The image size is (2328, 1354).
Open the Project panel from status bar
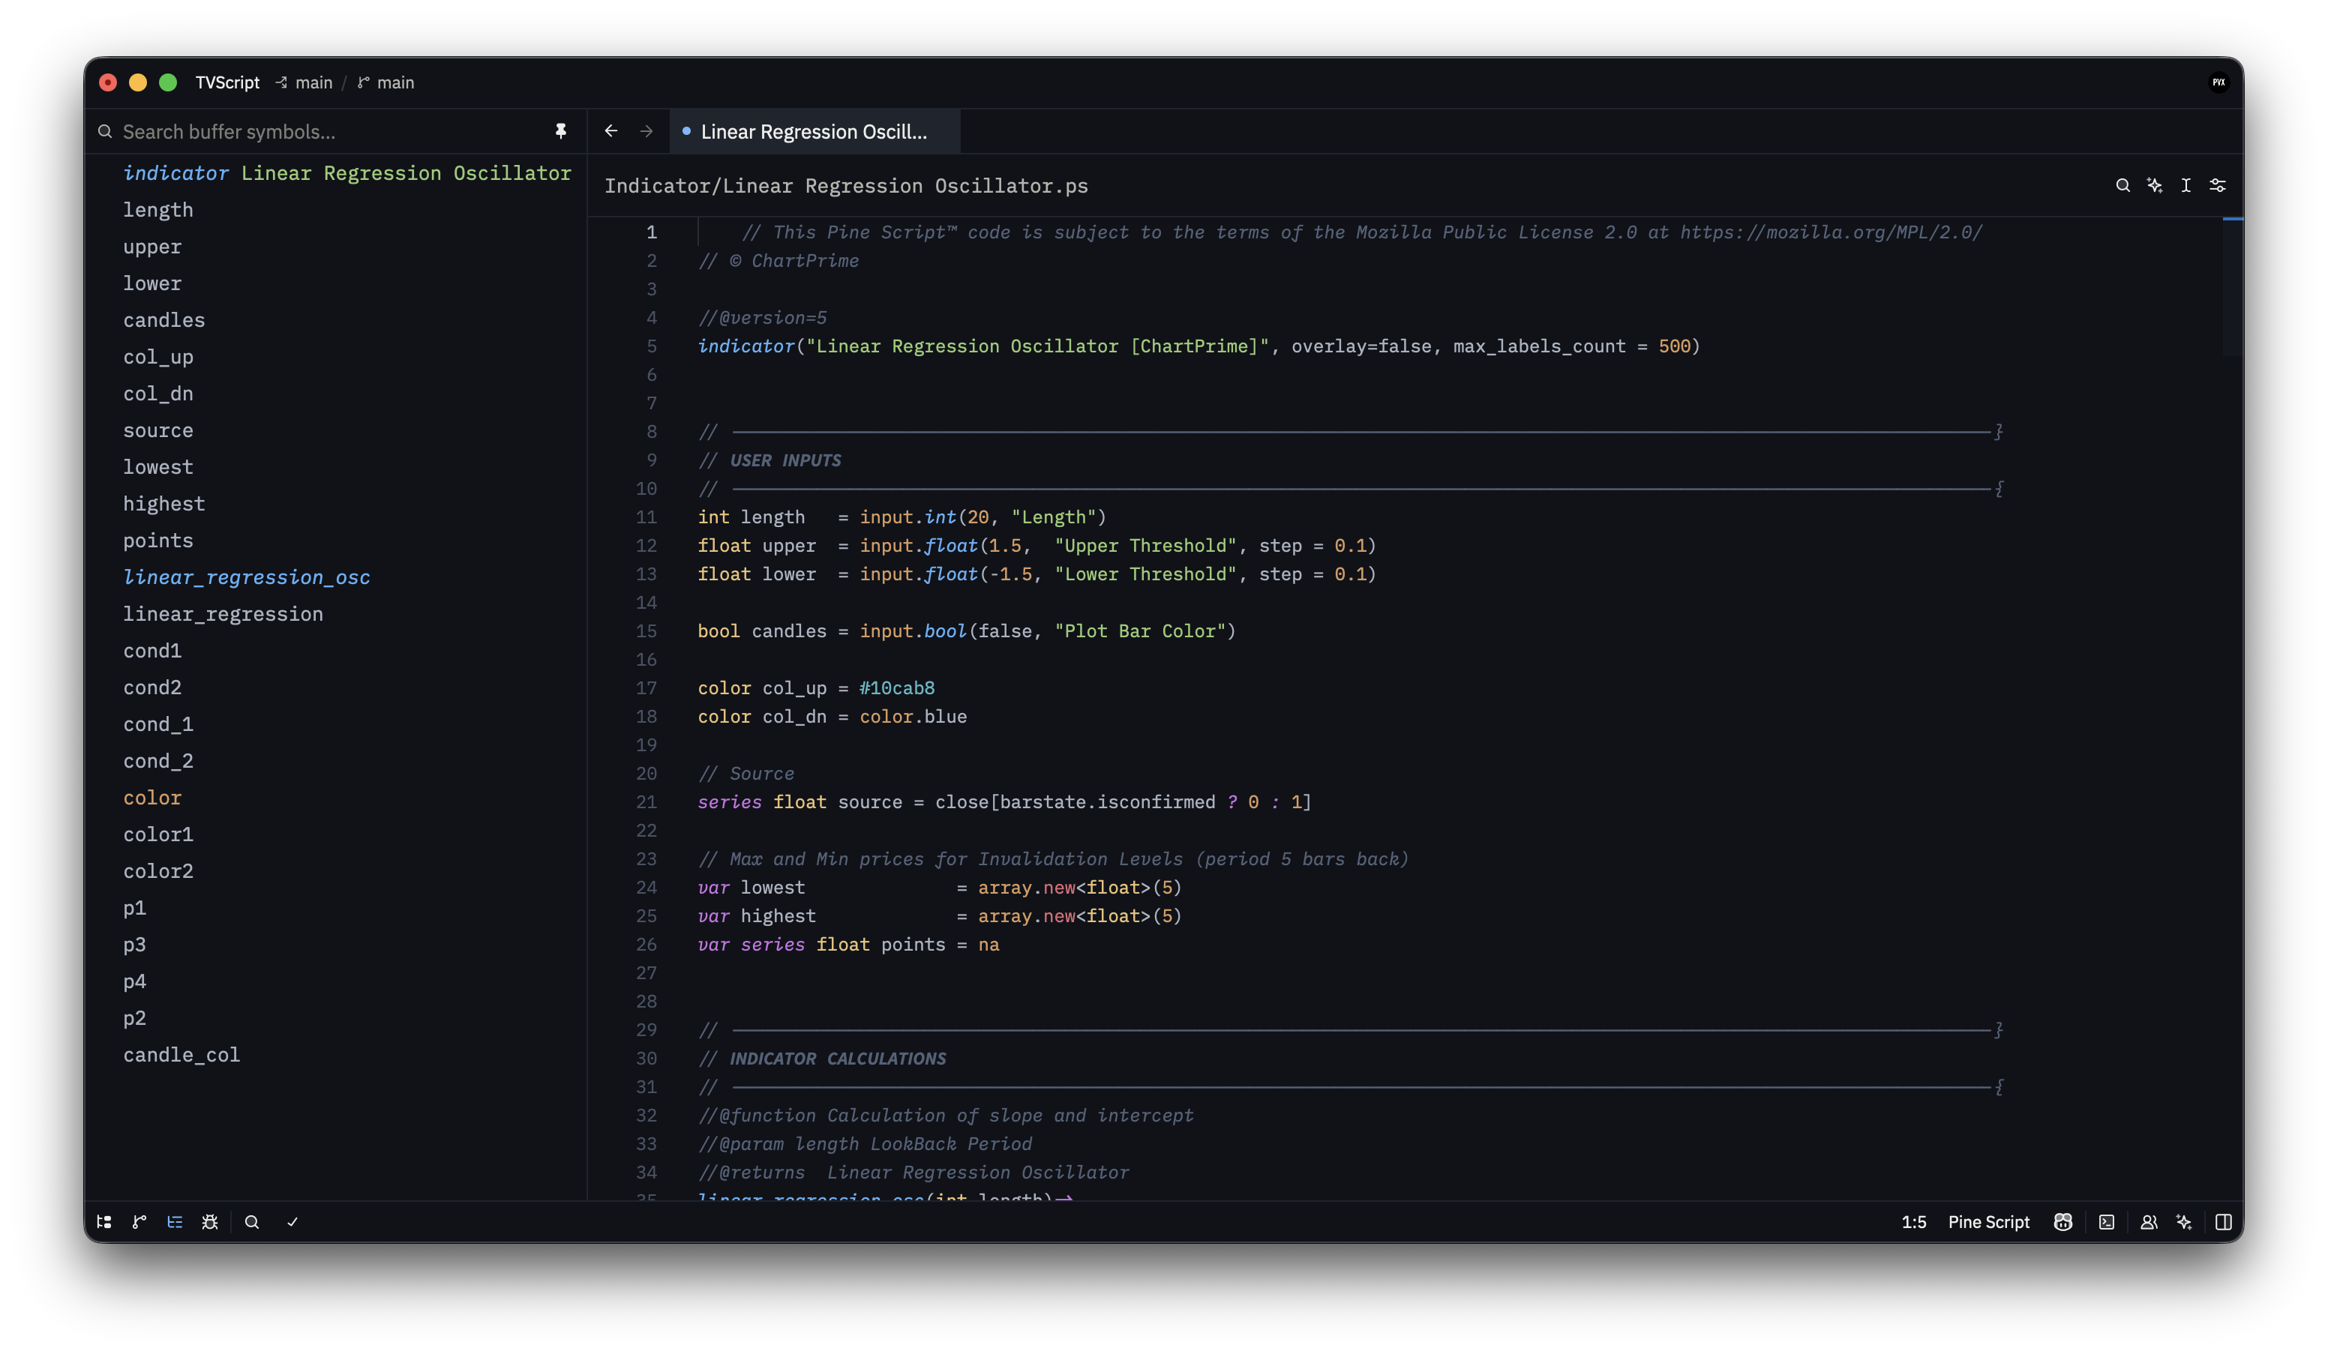[104, 1222]
